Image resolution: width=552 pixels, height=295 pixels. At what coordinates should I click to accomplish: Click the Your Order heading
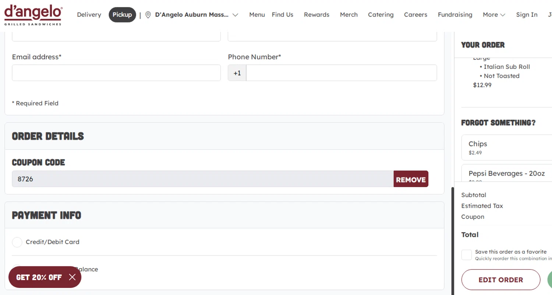(x=483, y=45)
